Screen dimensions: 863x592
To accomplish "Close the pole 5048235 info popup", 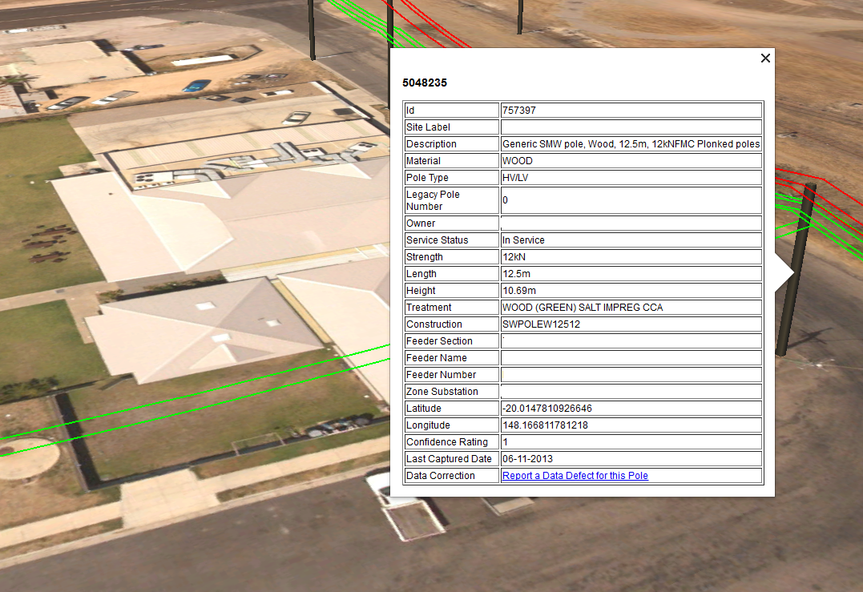I will (x=765, y=58).
